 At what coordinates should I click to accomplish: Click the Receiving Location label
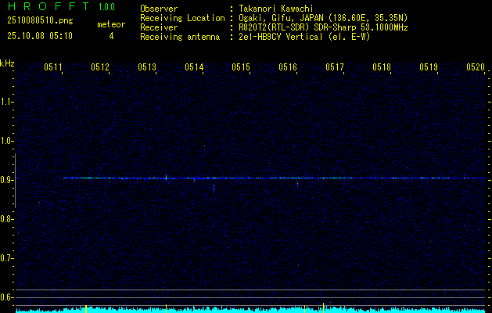(x=182, y=18)
